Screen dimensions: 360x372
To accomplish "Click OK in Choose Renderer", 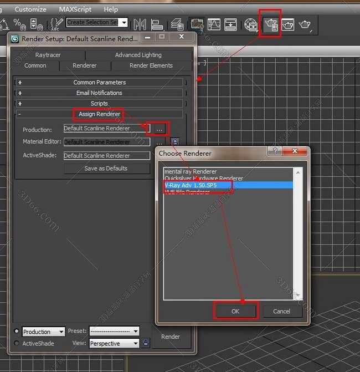I will [235, 311].
